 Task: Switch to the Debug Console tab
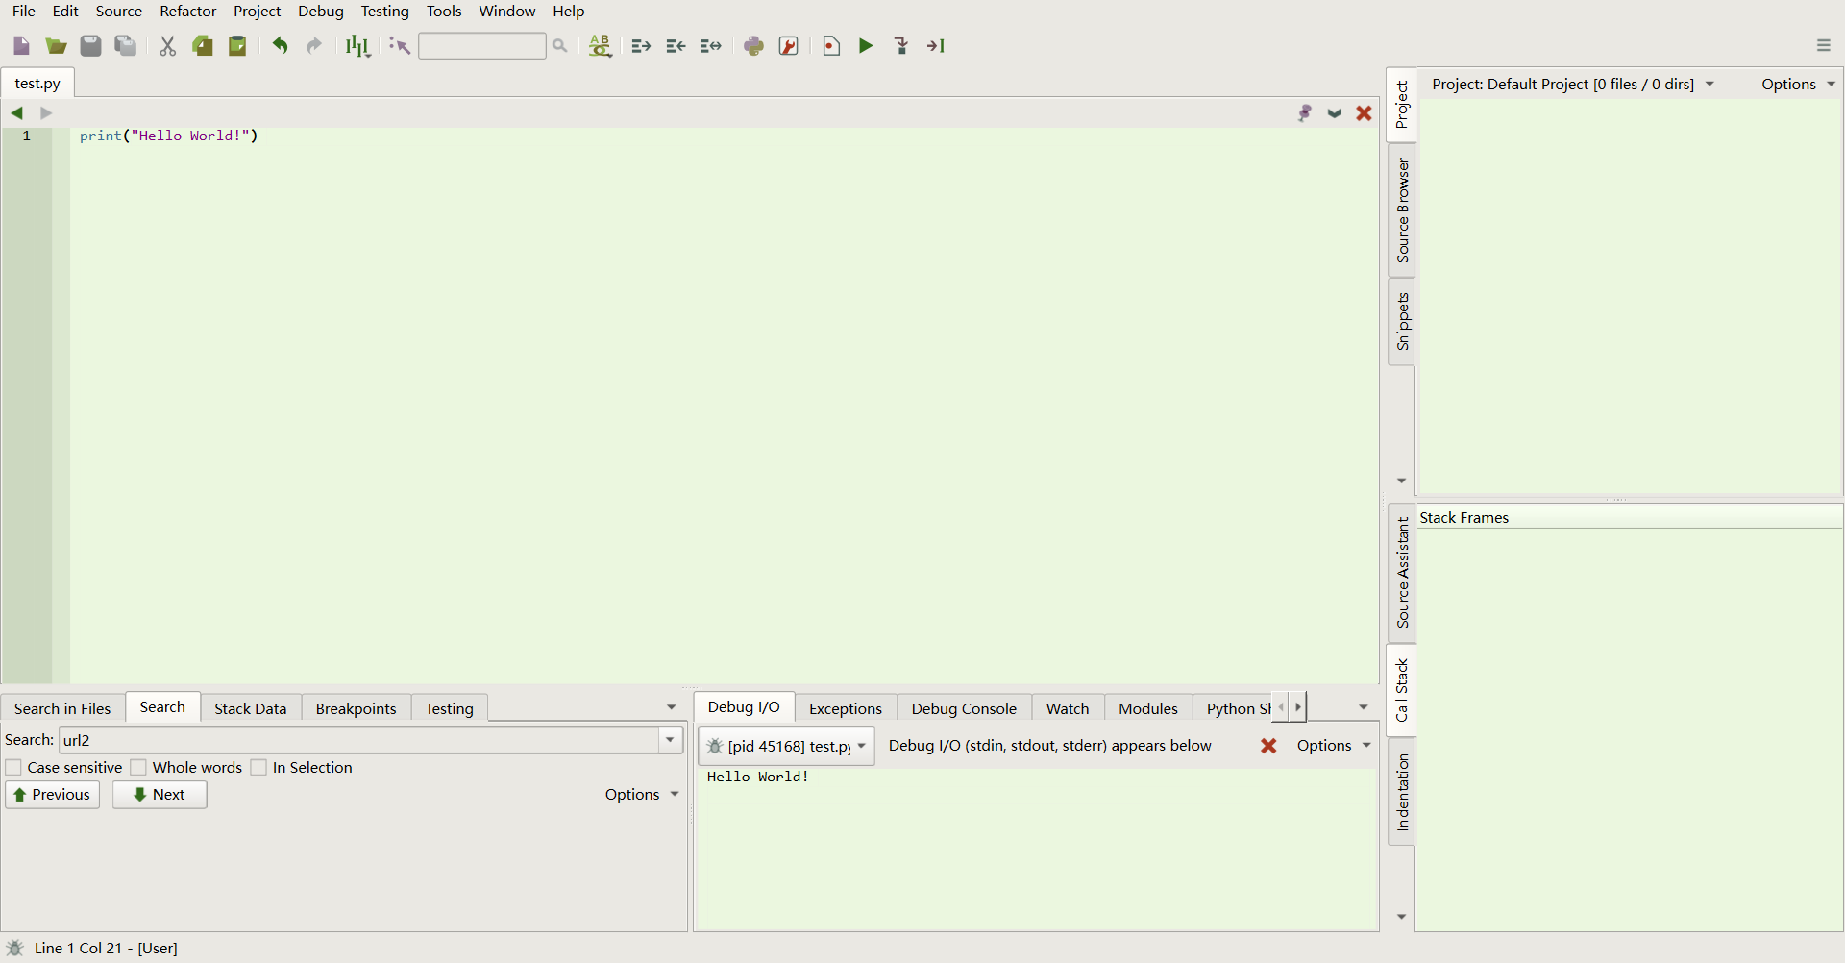(x=963, y=709)
